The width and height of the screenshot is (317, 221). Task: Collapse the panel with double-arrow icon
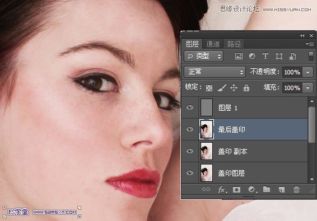[x=302, y=36]
